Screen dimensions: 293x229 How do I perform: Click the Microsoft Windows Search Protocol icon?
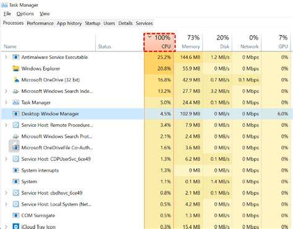point(16,136)
